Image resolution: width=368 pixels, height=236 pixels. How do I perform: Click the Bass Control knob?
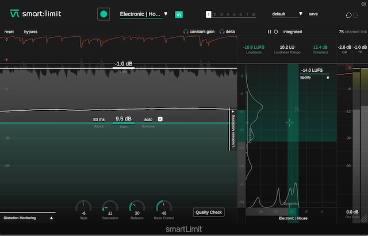[164, 205]
